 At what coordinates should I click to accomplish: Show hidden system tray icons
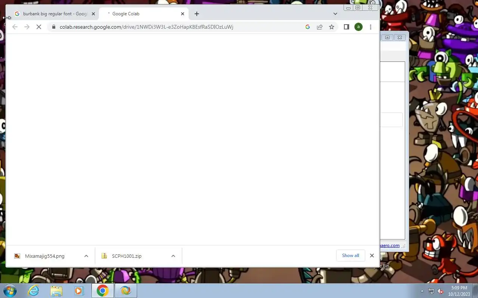coord(422,291)
